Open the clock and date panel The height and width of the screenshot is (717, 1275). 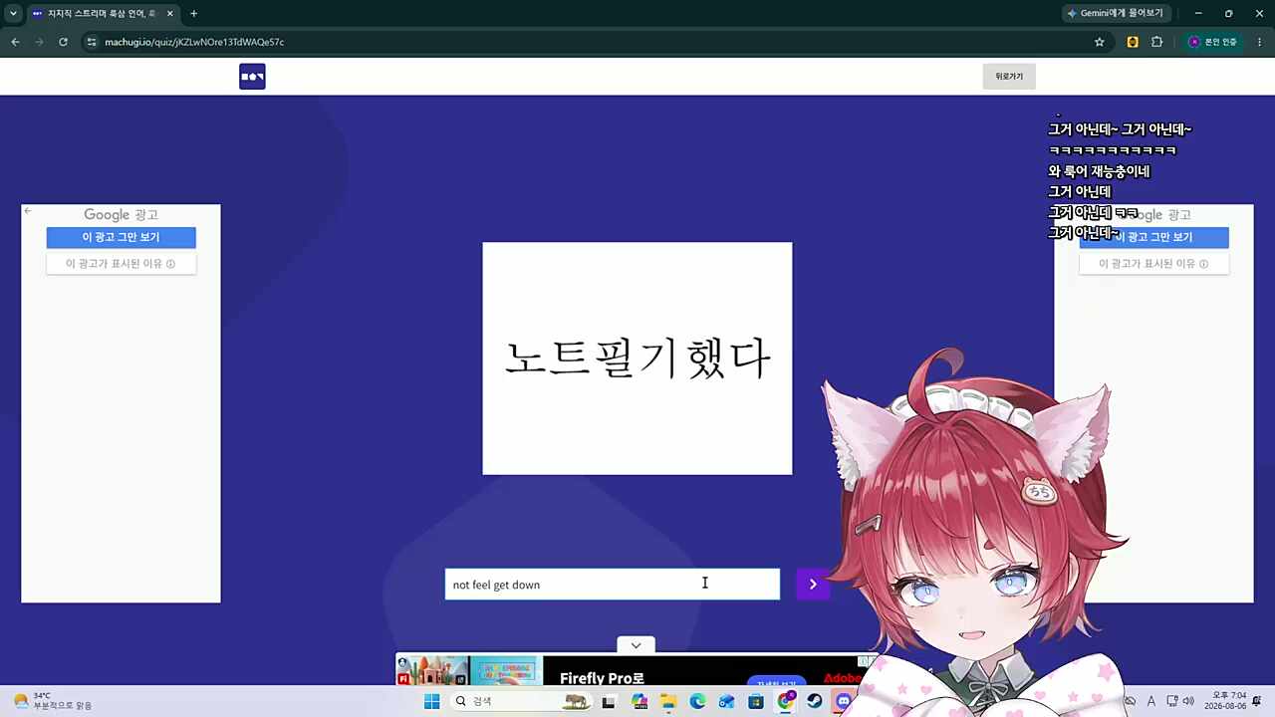point(1225,701)
